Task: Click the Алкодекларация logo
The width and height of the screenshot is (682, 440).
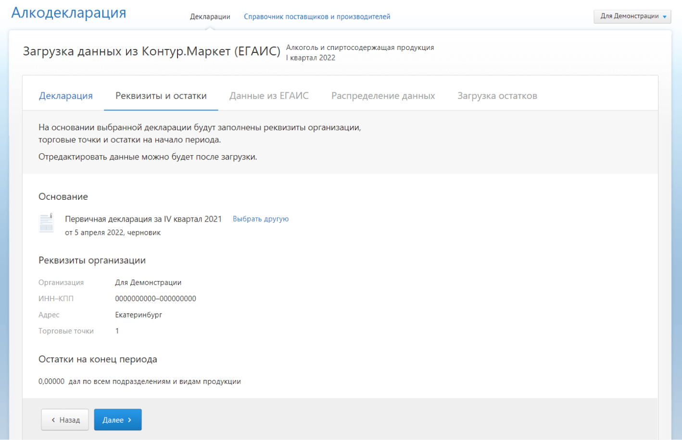Action: tap(69, 13)
